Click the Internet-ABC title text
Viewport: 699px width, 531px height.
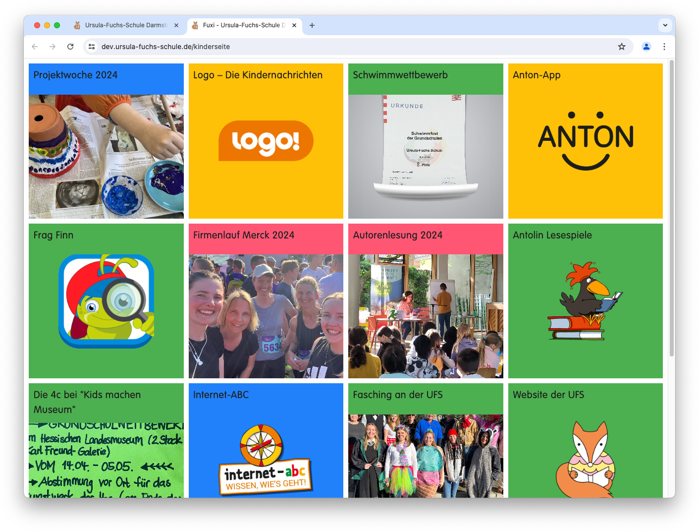pyautogui.click(x=221, y=395)
